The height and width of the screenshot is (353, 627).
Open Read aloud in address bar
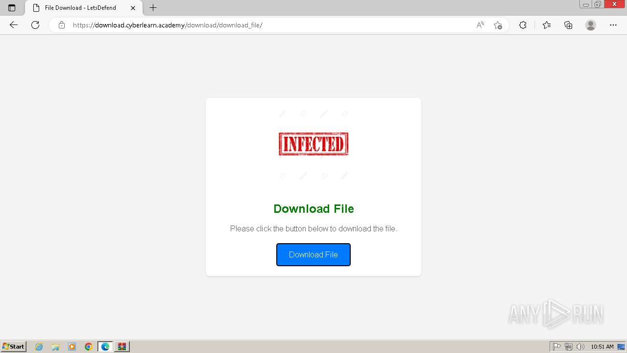pos(480,25)
